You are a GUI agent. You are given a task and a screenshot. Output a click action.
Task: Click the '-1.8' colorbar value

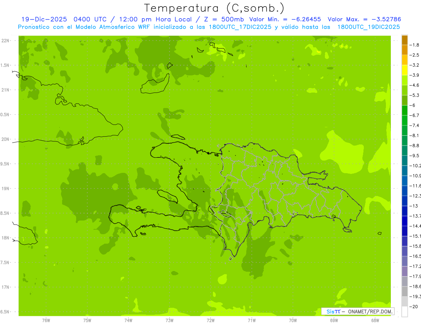click(x=414, y=45)
